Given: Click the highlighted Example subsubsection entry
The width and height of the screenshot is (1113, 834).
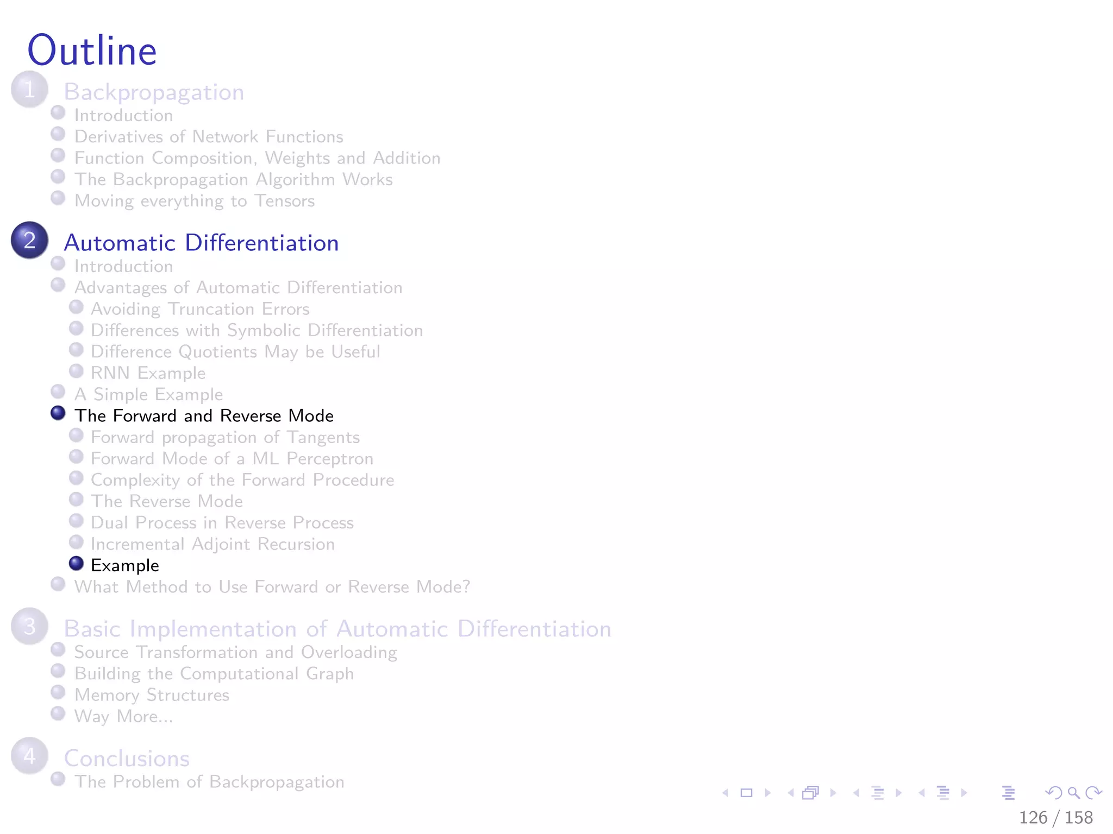Looking at the screenshot, I should [124, 565].
